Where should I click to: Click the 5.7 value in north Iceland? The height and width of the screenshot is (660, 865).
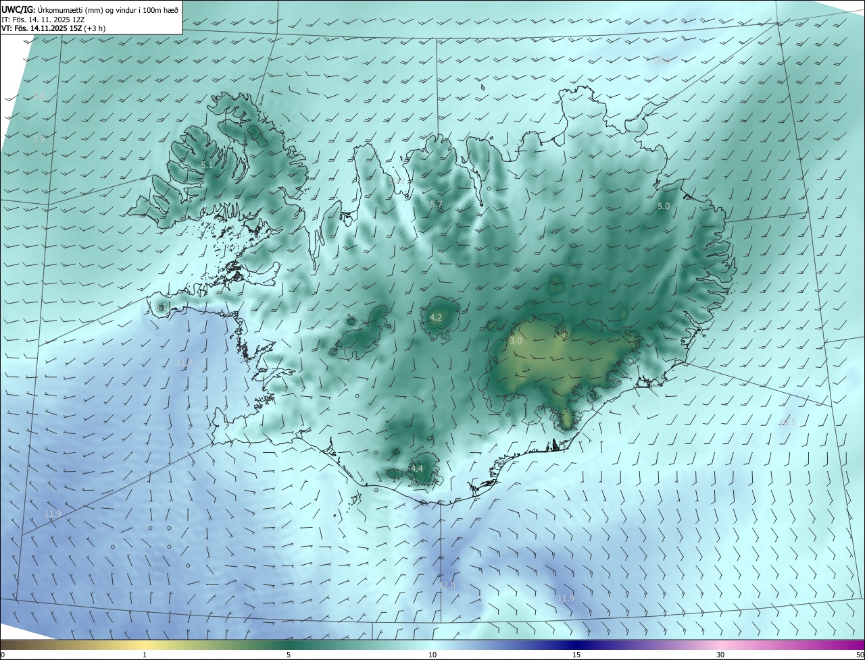point(437,204)
